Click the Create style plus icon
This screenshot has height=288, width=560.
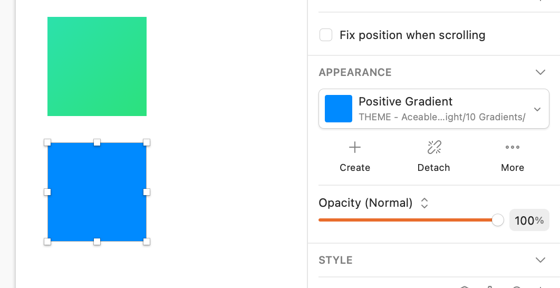(355, 148)
